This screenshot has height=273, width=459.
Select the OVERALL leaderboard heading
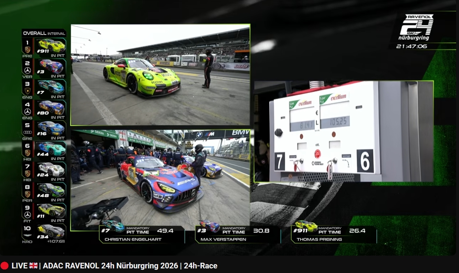tap(34, 33)
